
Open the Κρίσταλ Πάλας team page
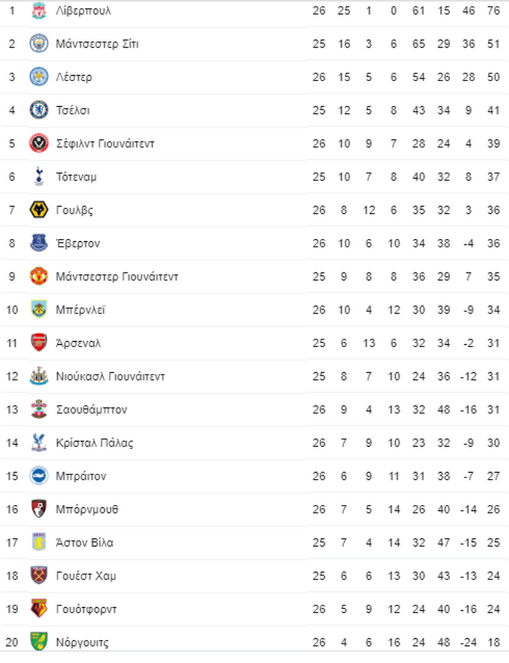tap(95, 442)
